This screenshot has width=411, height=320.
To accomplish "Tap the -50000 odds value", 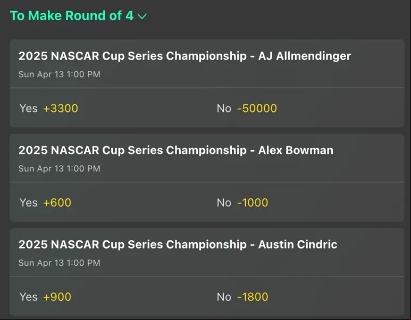I will click(x=257, y=108).
